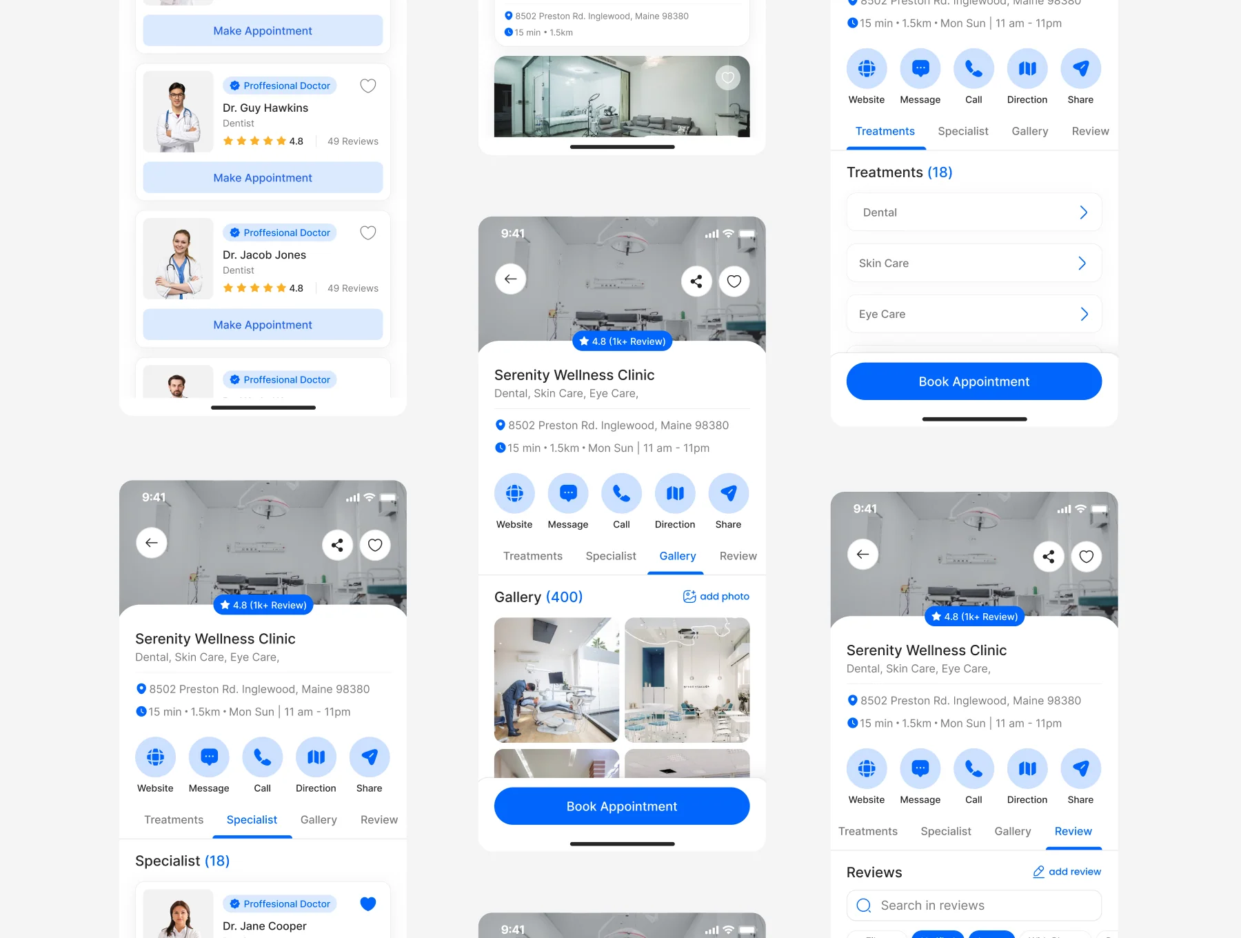
Task: Make Appointment with Dr. Jacob Jones
Action: (263, 324)
